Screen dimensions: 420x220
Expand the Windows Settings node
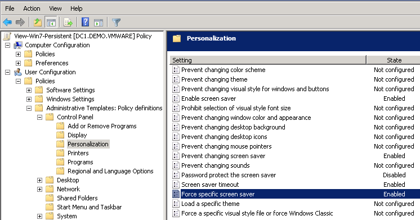tap(29, 99)
